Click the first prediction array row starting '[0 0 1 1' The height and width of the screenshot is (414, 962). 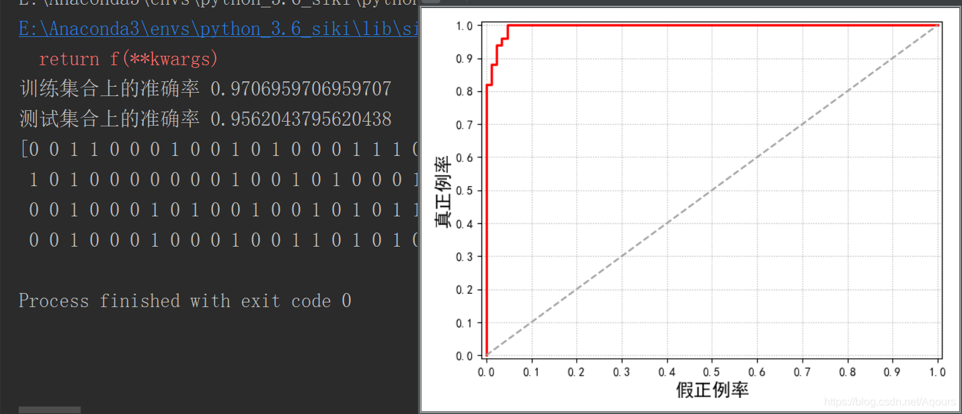(219, 149)
